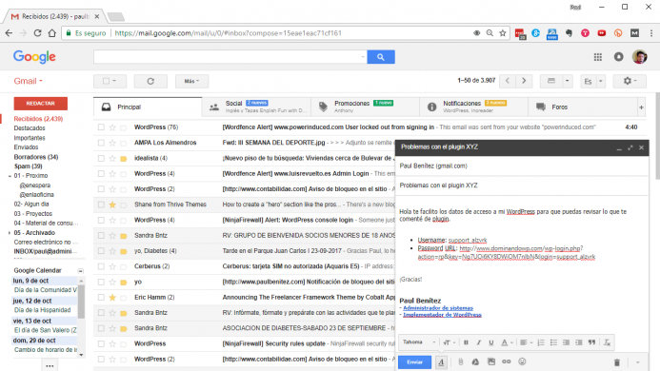Insert files using Google Drive
This screenshot has height=371, width=660.
click(x=475, y=361)
